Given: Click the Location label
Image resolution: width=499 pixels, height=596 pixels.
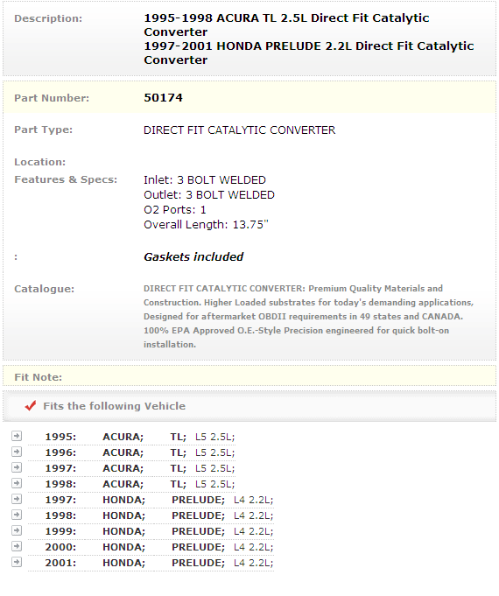Looking at the screenshot, I should tap(40, 162).
